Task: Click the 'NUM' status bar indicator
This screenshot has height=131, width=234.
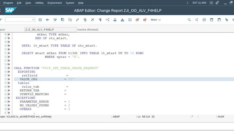Action: click(x=221, y=116)
